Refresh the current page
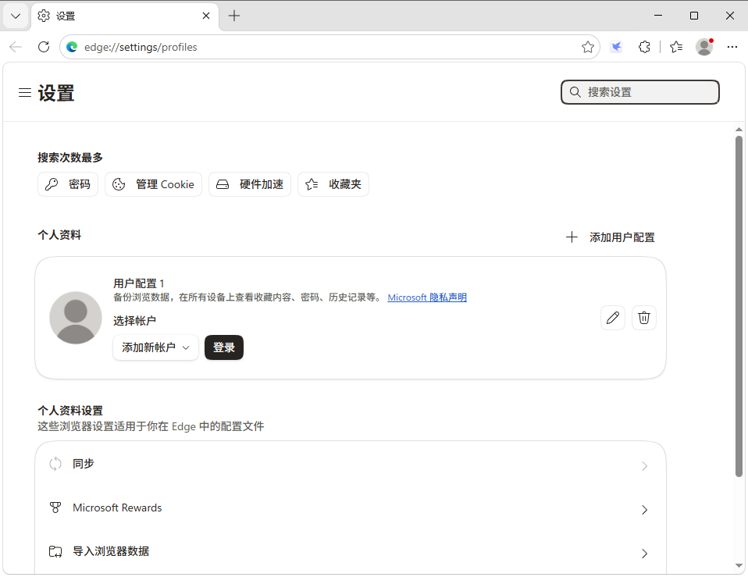Screen dimensions: 748x577 (x=44, y=47)
